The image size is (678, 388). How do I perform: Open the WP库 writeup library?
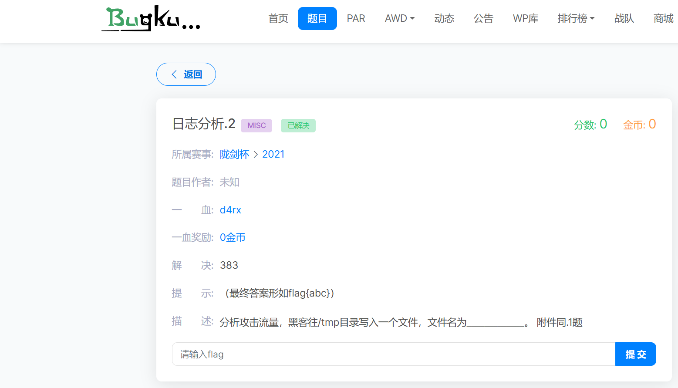(526, 18)
